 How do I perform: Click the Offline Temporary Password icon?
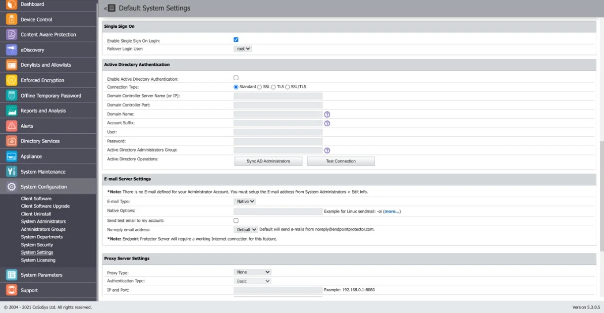[11, 96]
